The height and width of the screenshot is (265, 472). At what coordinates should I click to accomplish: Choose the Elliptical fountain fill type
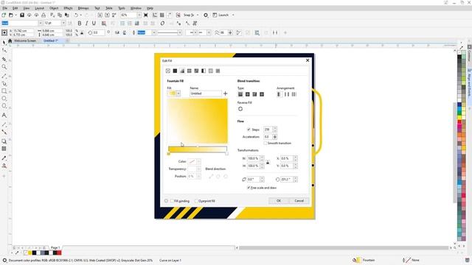248,94
